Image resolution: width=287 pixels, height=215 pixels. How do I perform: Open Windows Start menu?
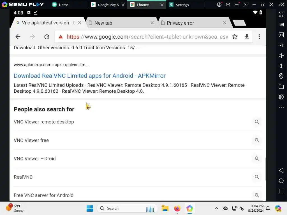click(x=90, y=208)
